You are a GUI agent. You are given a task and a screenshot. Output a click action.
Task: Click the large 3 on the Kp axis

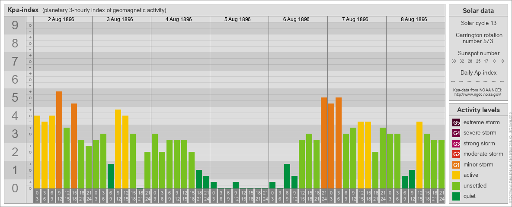pos(15,134)
